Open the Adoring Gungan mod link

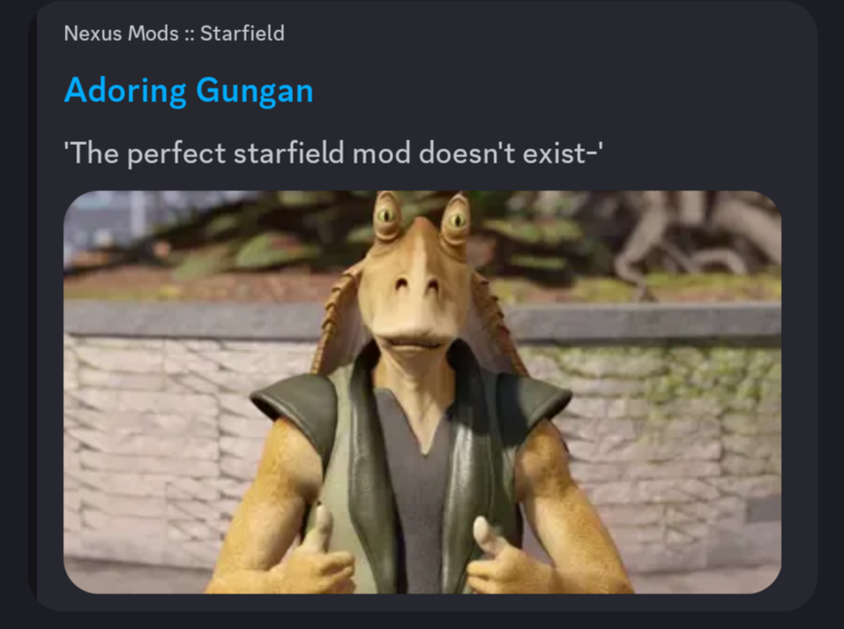click(188, 90)
